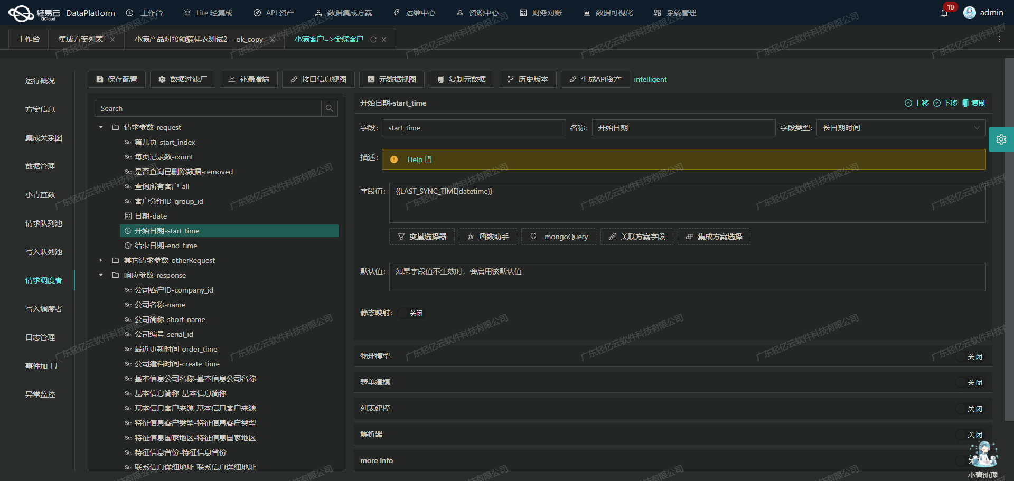
Task: Click the 其它请求参数-otherRequest folder icon
Action: 116,260
